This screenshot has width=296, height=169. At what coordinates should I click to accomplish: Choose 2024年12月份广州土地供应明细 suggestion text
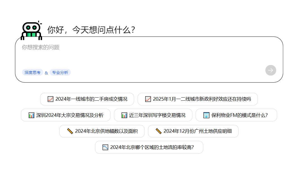197,131
